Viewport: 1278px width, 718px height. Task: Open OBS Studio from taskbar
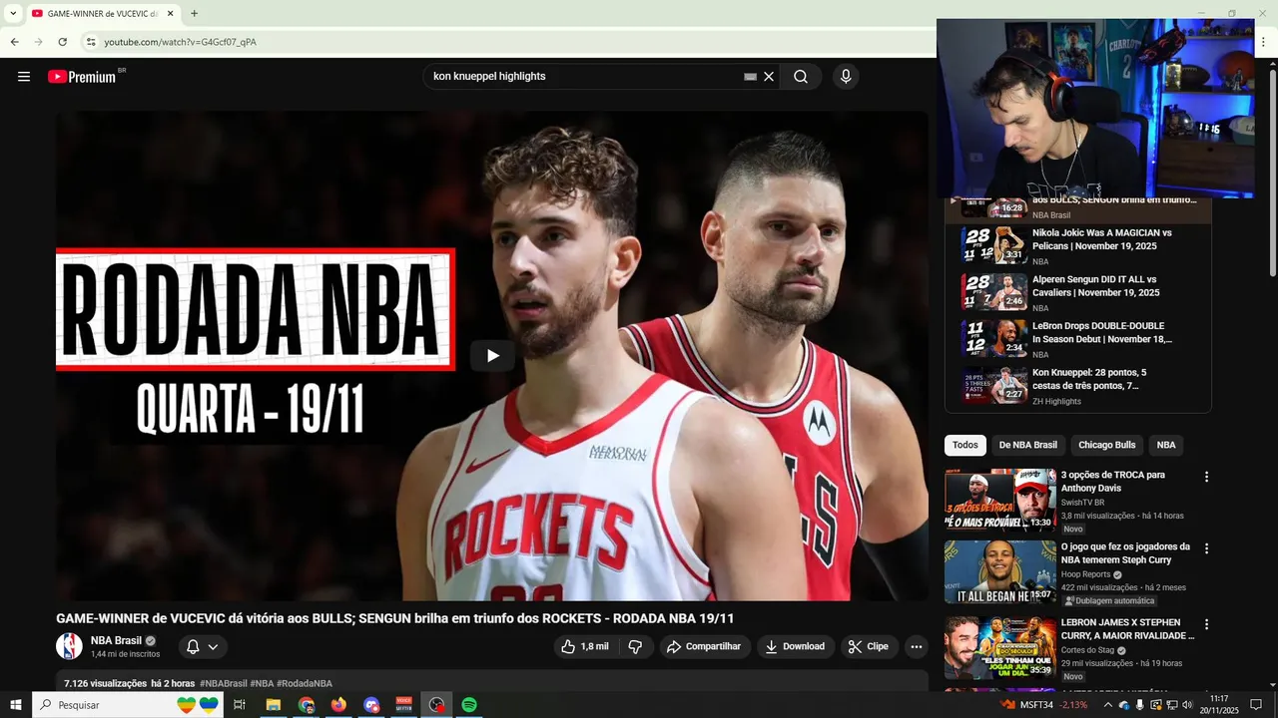click(x=436, y=705)
